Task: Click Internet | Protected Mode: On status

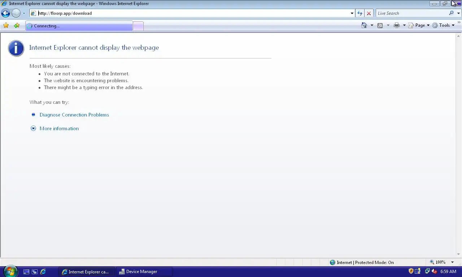Action: pyautogui.click(x=365, y=262)
